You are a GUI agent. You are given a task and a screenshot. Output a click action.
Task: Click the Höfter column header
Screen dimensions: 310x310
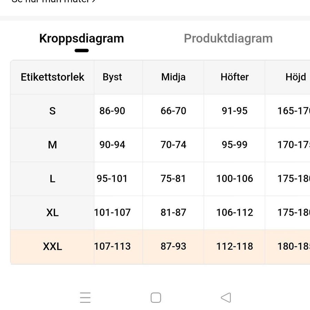pos(235,77)
